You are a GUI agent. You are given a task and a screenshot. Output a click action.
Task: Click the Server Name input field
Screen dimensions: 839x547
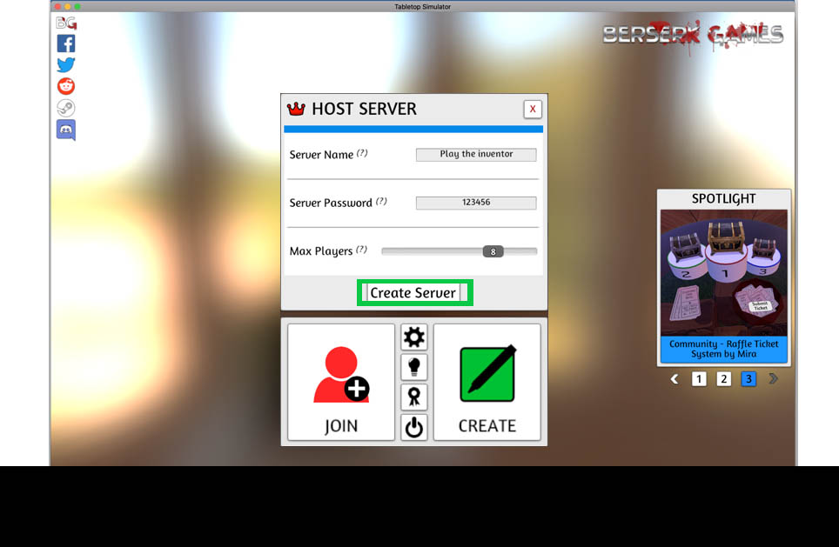[x=476, y=155]
